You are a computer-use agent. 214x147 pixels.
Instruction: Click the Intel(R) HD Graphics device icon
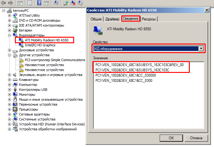tap(21, 45)
